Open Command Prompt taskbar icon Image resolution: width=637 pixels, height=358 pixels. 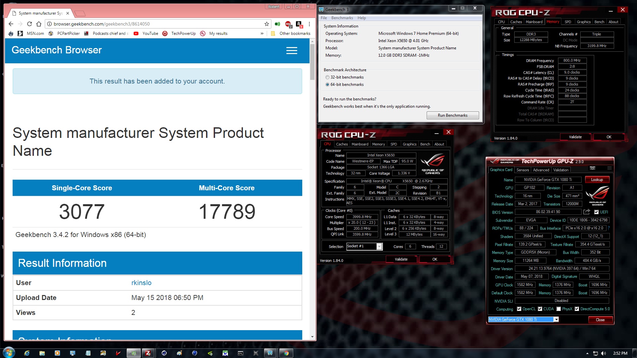coord(241,353)
